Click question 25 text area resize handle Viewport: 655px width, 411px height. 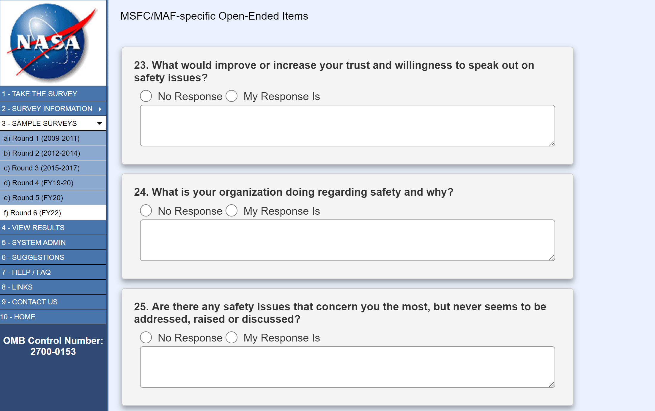[552, 385]
